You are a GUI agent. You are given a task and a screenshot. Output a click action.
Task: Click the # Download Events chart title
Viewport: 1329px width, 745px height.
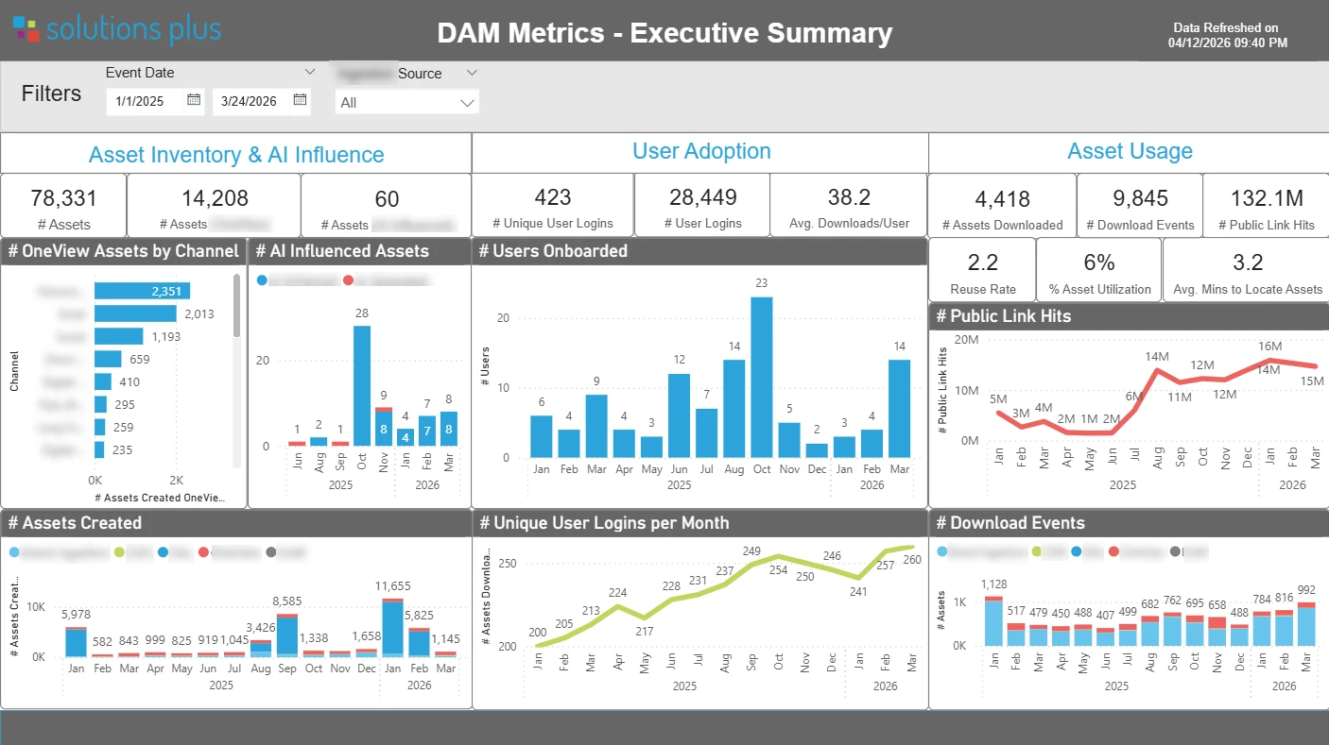1010,523
